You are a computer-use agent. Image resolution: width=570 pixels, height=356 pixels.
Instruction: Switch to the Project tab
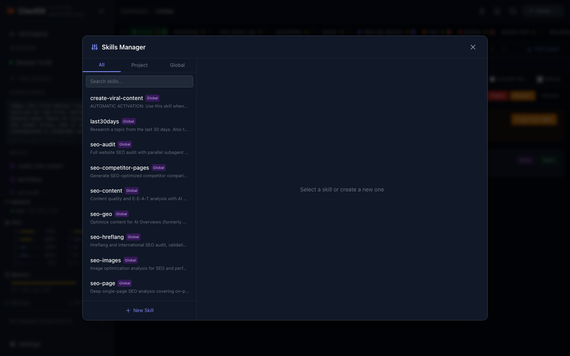(x=139, y=65)
